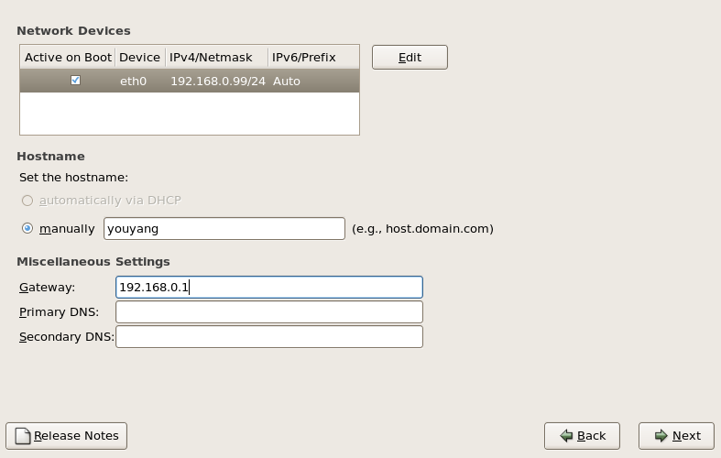Click the Device column header

click(x=139, y=57)
